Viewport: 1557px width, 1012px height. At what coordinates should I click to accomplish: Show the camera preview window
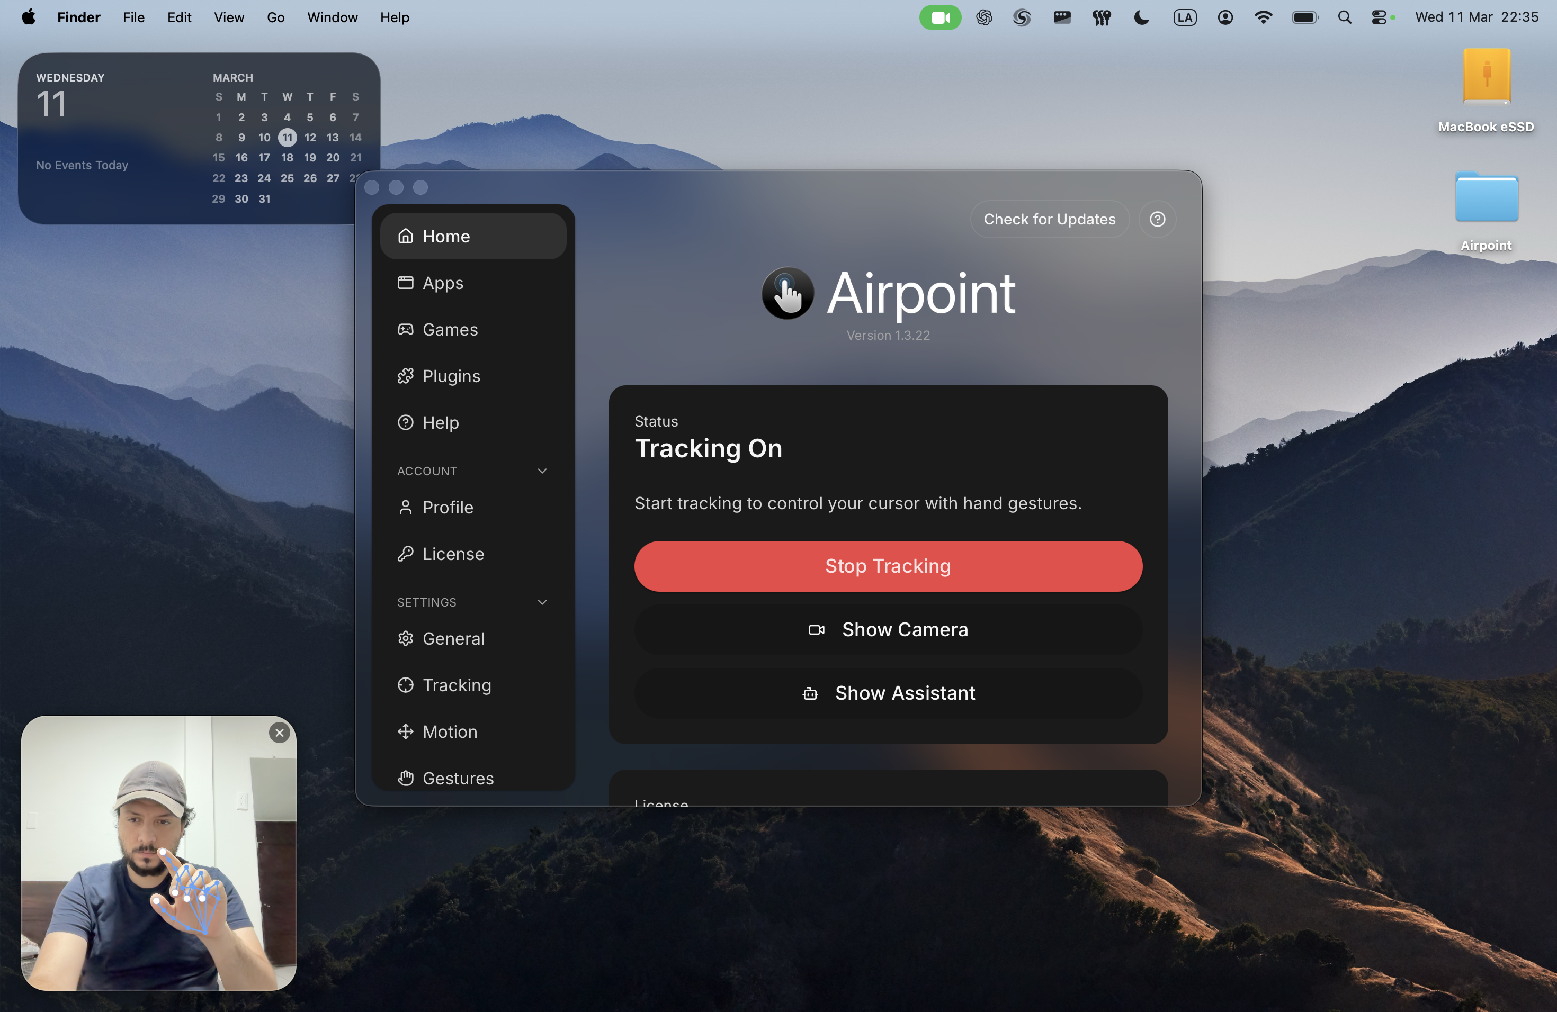pyautogui.click(x=888, y=629)
